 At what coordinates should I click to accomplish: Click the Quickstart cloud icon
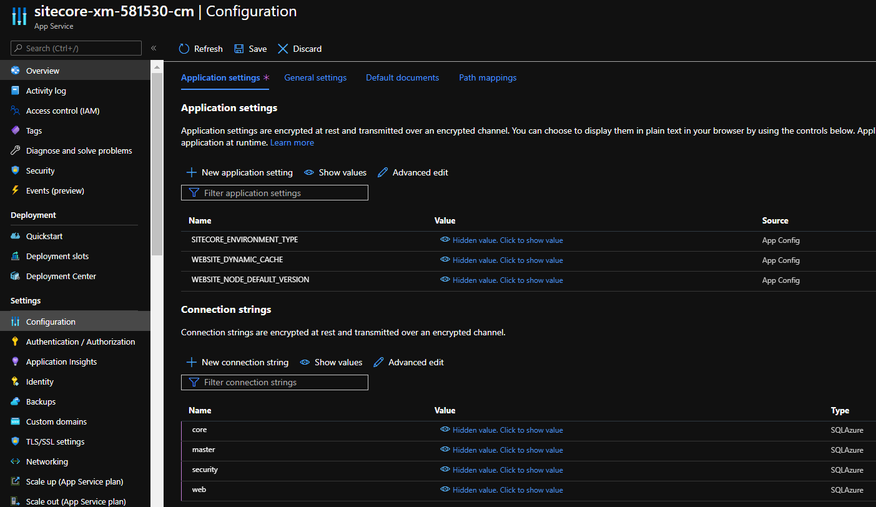pos(16,236)
